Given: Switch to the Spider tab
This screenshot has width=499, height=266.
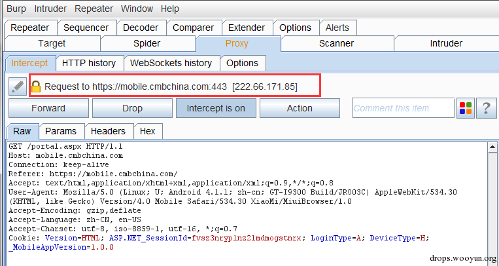Looking at the screenshot, I should [x=146, y=43].
